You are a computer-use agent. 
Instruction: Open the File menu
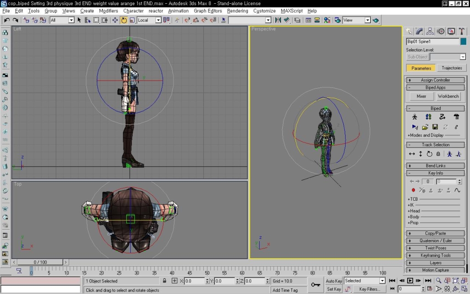[6, 11]
